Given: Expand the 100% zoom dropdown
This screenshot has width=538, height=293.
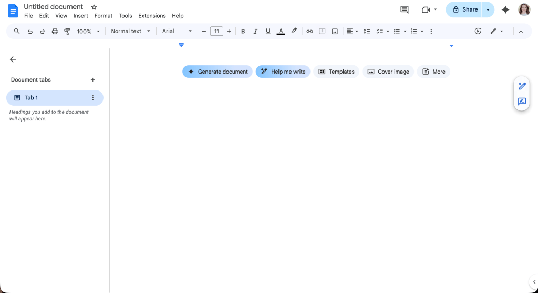Looking at the screenshot, I should pyautogui.click(x=88, y=32).
